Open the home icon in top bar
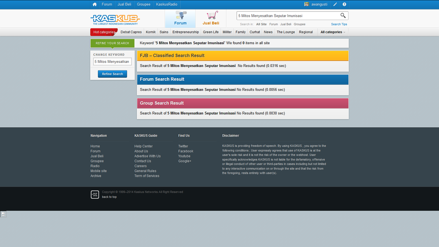 click(95, 4)
